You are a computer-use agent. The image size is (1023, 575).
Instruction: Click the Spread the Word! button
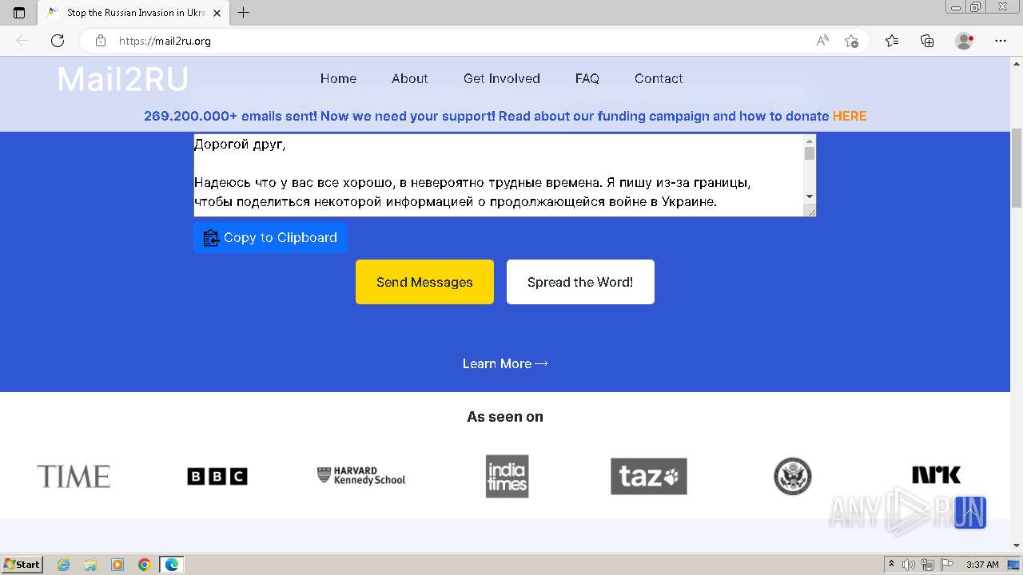point(580,282)
